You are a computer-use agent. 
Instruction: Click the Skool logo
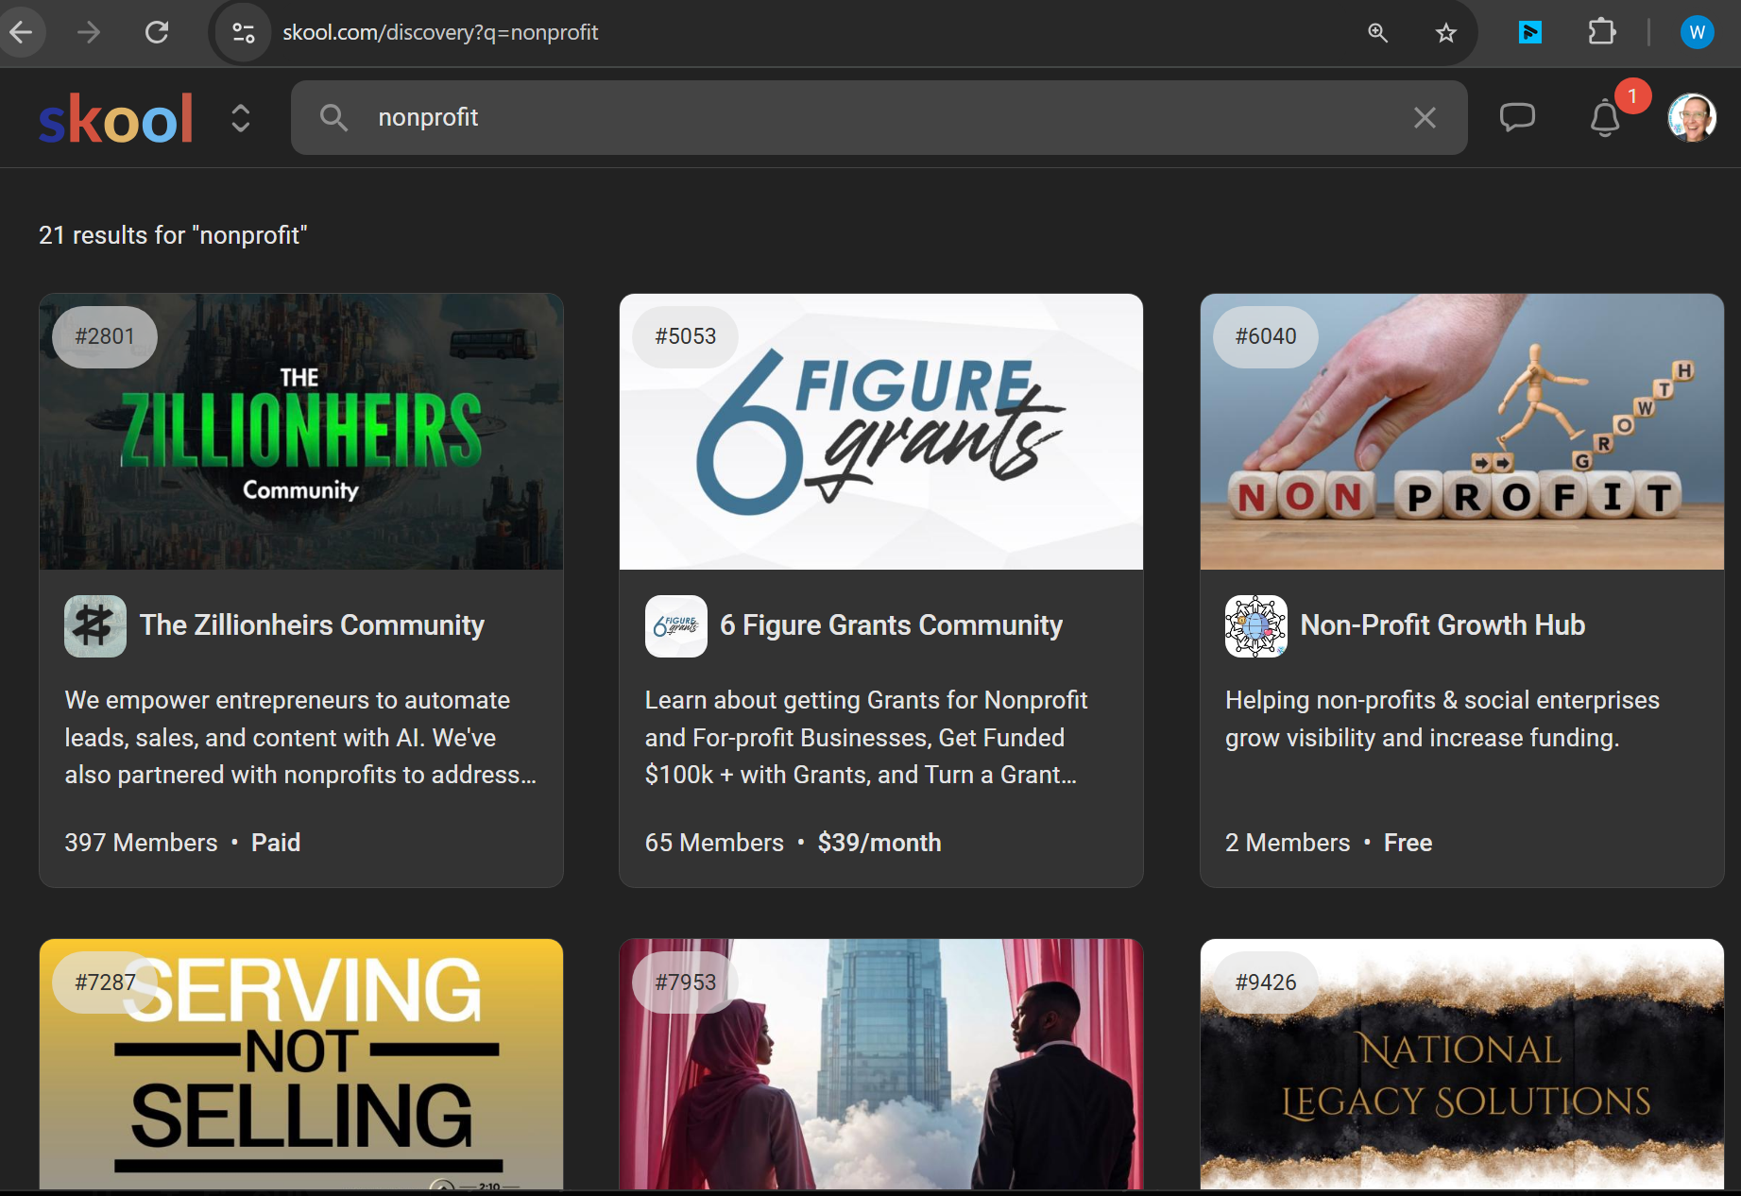tap(115, 117)
